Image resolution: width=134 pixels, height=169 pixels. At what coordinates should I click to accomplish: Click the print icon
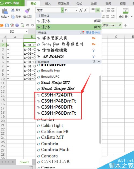pyautogui.click(x=17, y=25)
